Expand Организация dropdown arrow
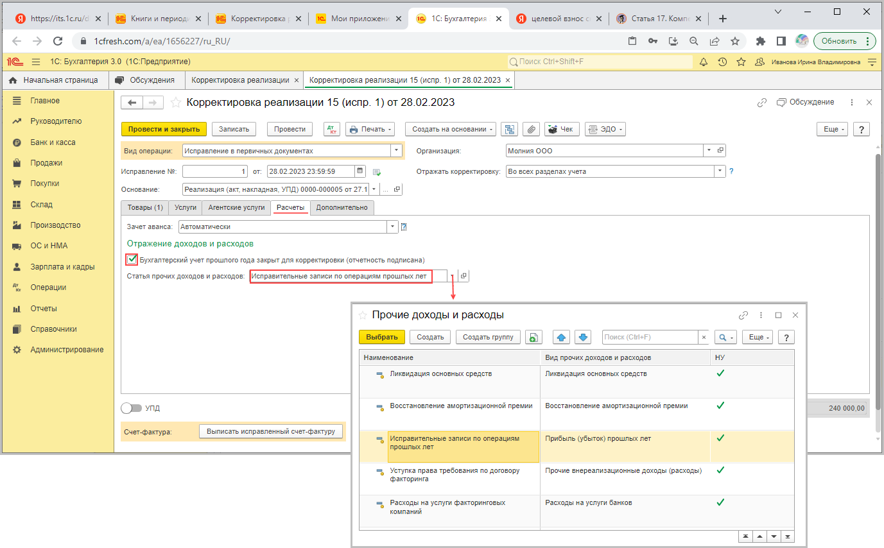884x548 pixels. click(x=709, y=151)
